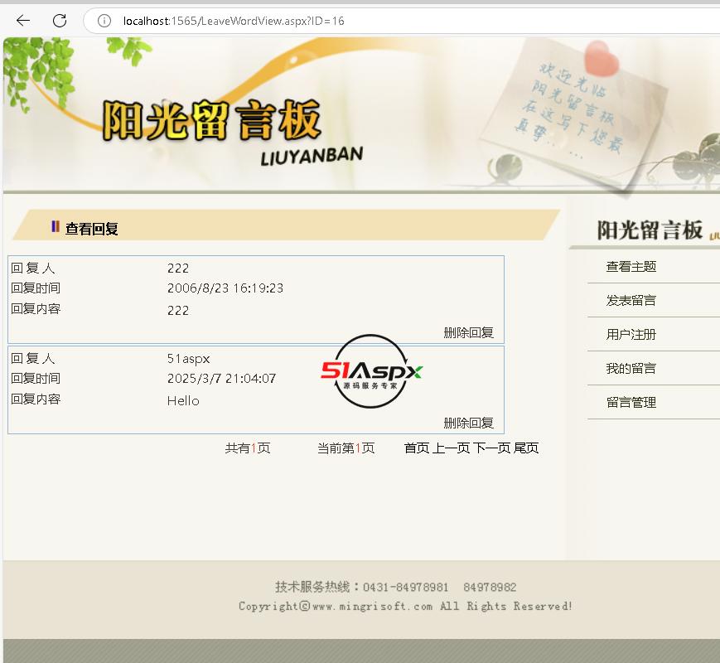Go to 尾页 last page link
Image resolution: width=720 pixels, height=663 pixels.
(x=526, y=448)
